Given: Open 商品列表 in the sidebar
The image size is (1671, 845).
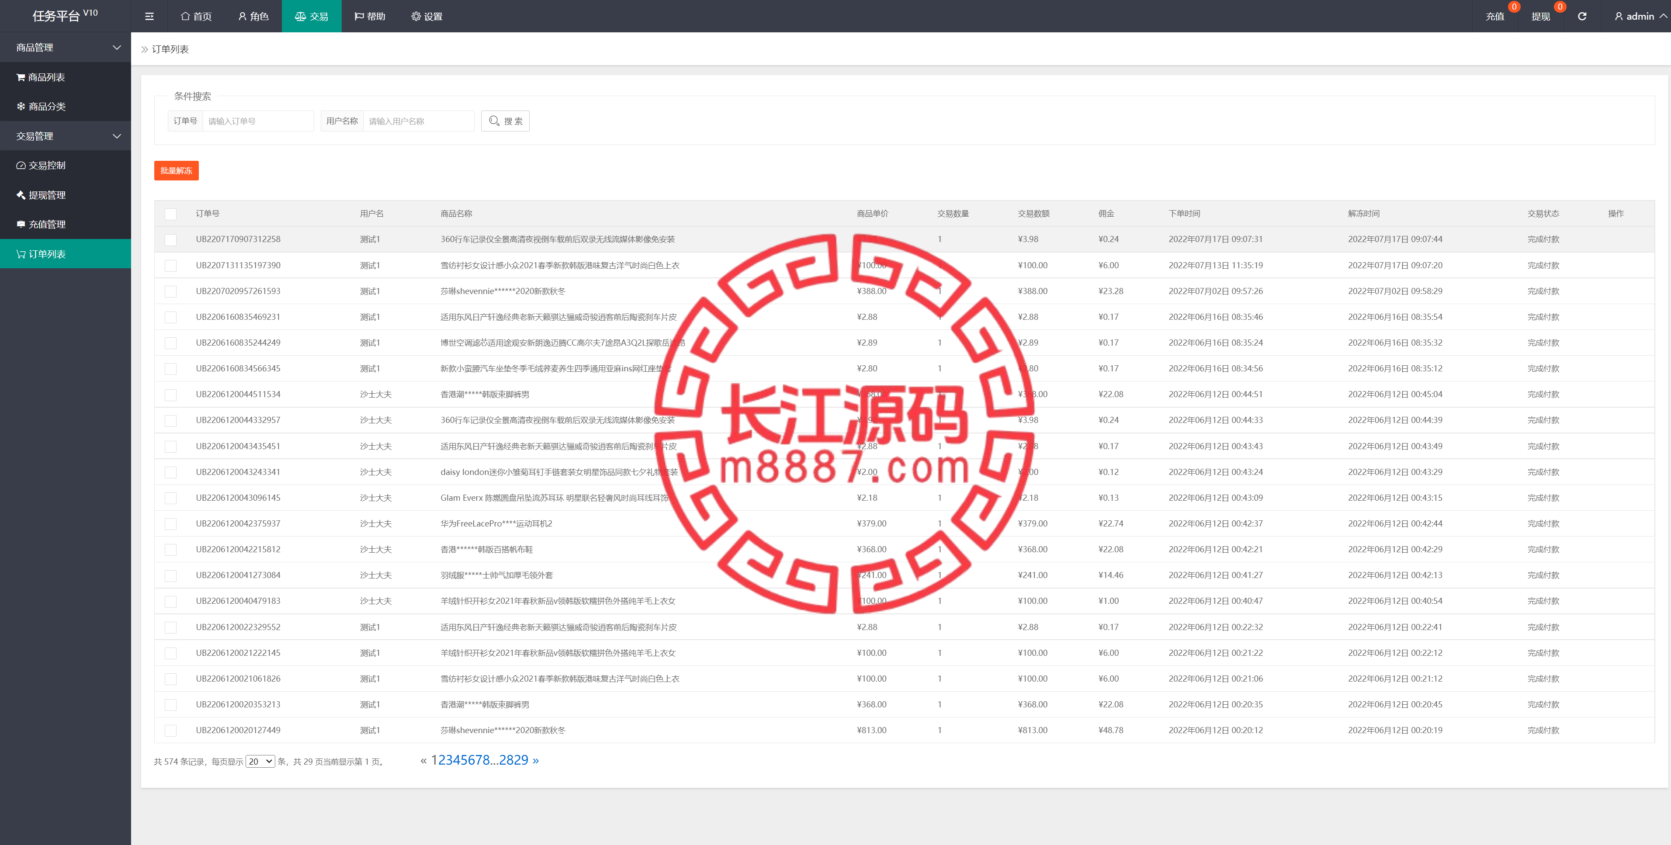Looking at the screenshot, I should [x=66, y=77].
